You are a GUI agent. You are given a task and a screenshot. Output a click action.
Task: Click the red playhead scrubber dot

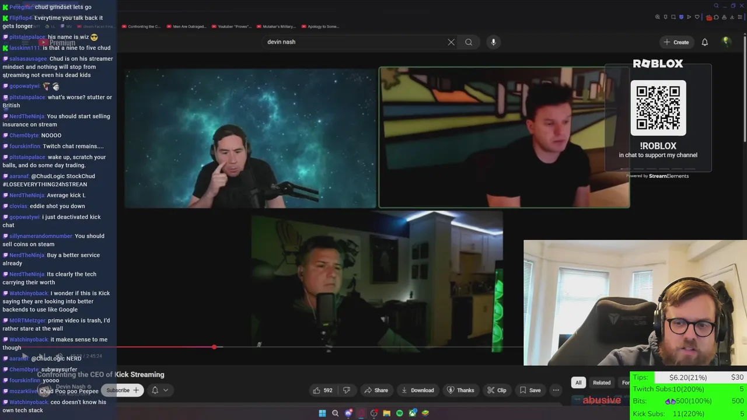214,347
